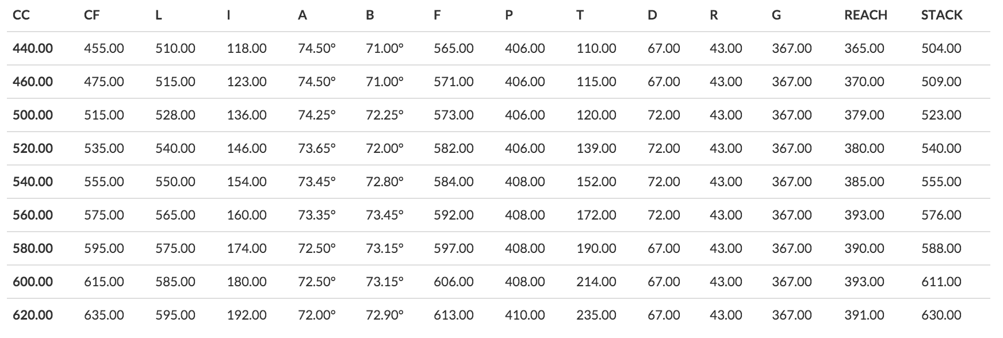Click the 630.00 stack value
The image size is (1003, 338).
coord(941,315)
